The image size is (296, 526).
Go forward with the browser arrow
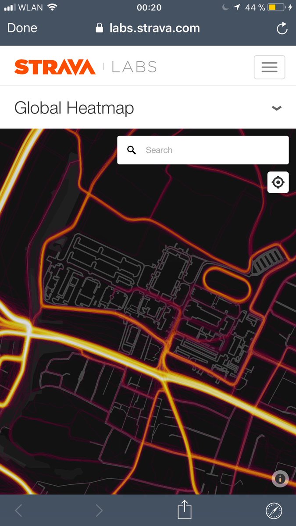click(x=99, y=510)
